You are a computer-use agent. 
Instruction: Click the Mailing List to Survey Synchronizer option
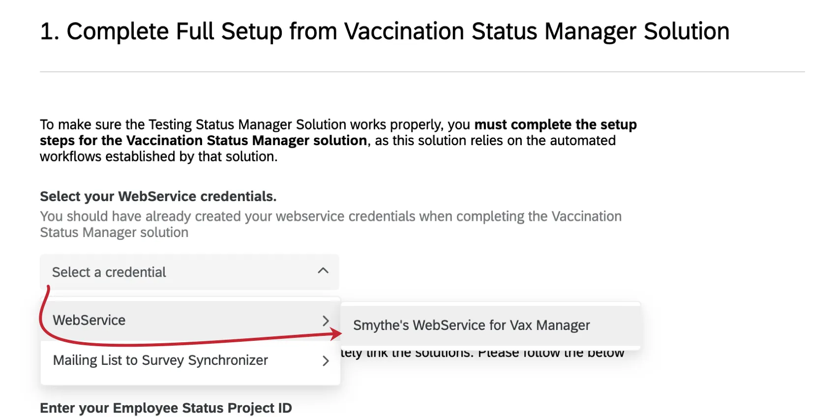tap(160, 360)
